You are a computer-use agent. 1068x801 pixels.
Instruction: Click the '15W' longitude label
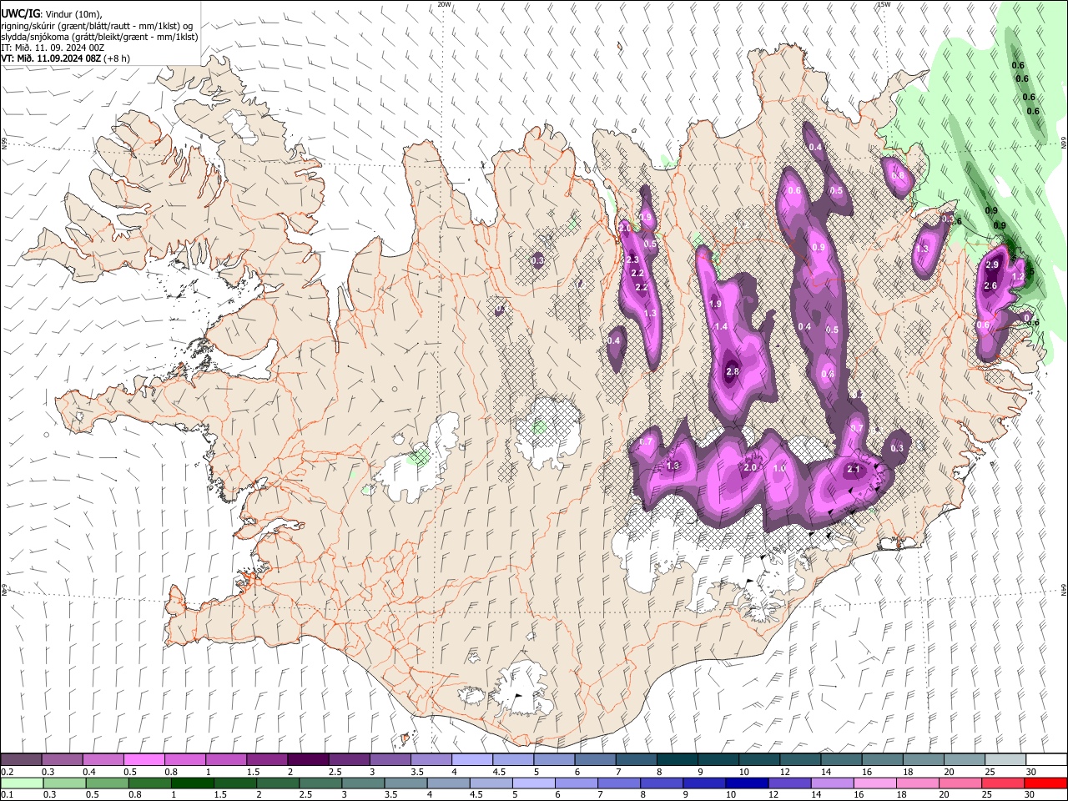(884, 4)
